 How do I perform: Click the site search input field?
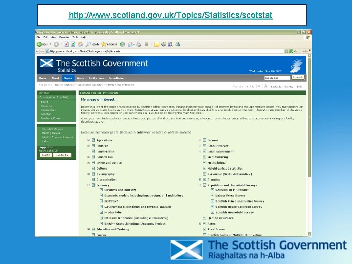point(277,78)
